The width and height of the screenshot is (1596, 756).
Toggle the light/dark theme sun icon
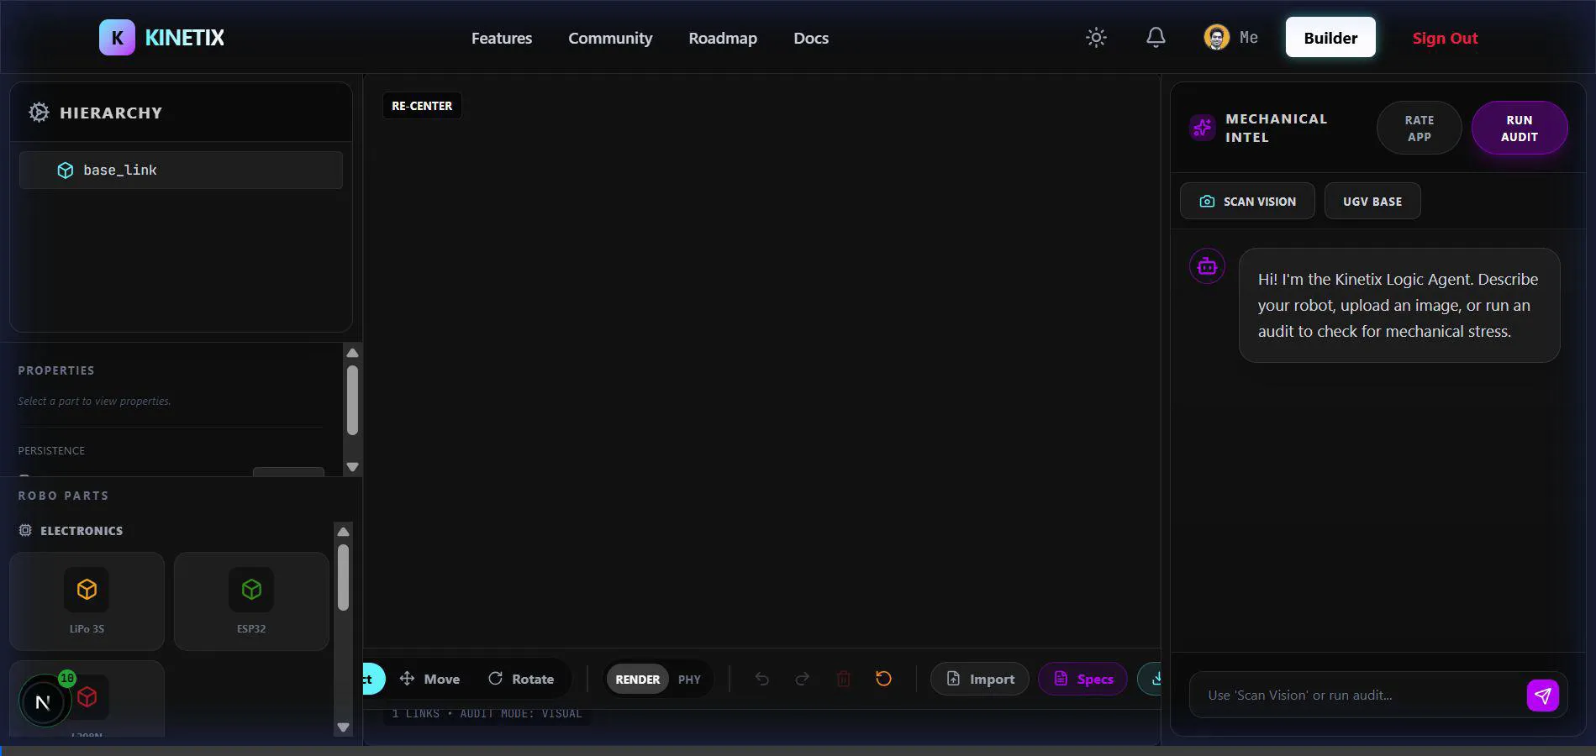1096,38
